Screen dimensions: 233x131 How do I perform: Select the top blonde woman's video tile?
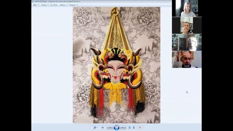click(x=187, y=8)
